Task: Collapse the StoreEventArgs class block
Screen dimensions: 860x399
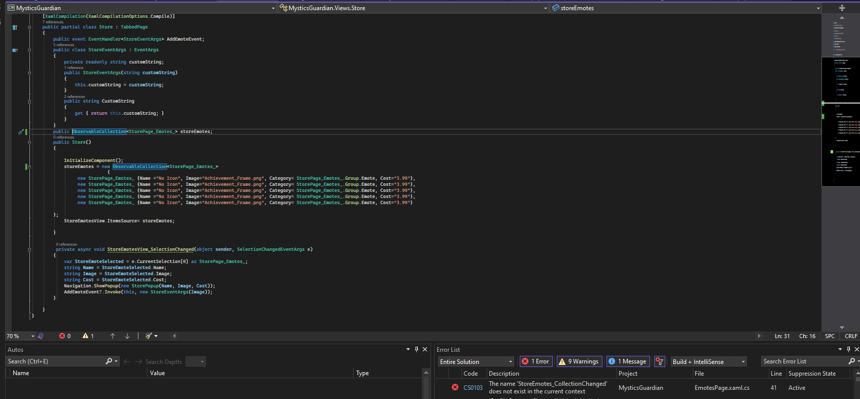Action: (x=29, y=50)
